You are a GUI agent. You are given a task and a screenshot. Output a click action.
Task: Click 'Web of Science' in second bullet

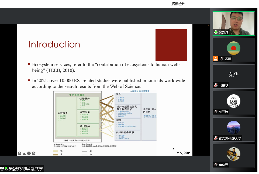coord(125,86)
